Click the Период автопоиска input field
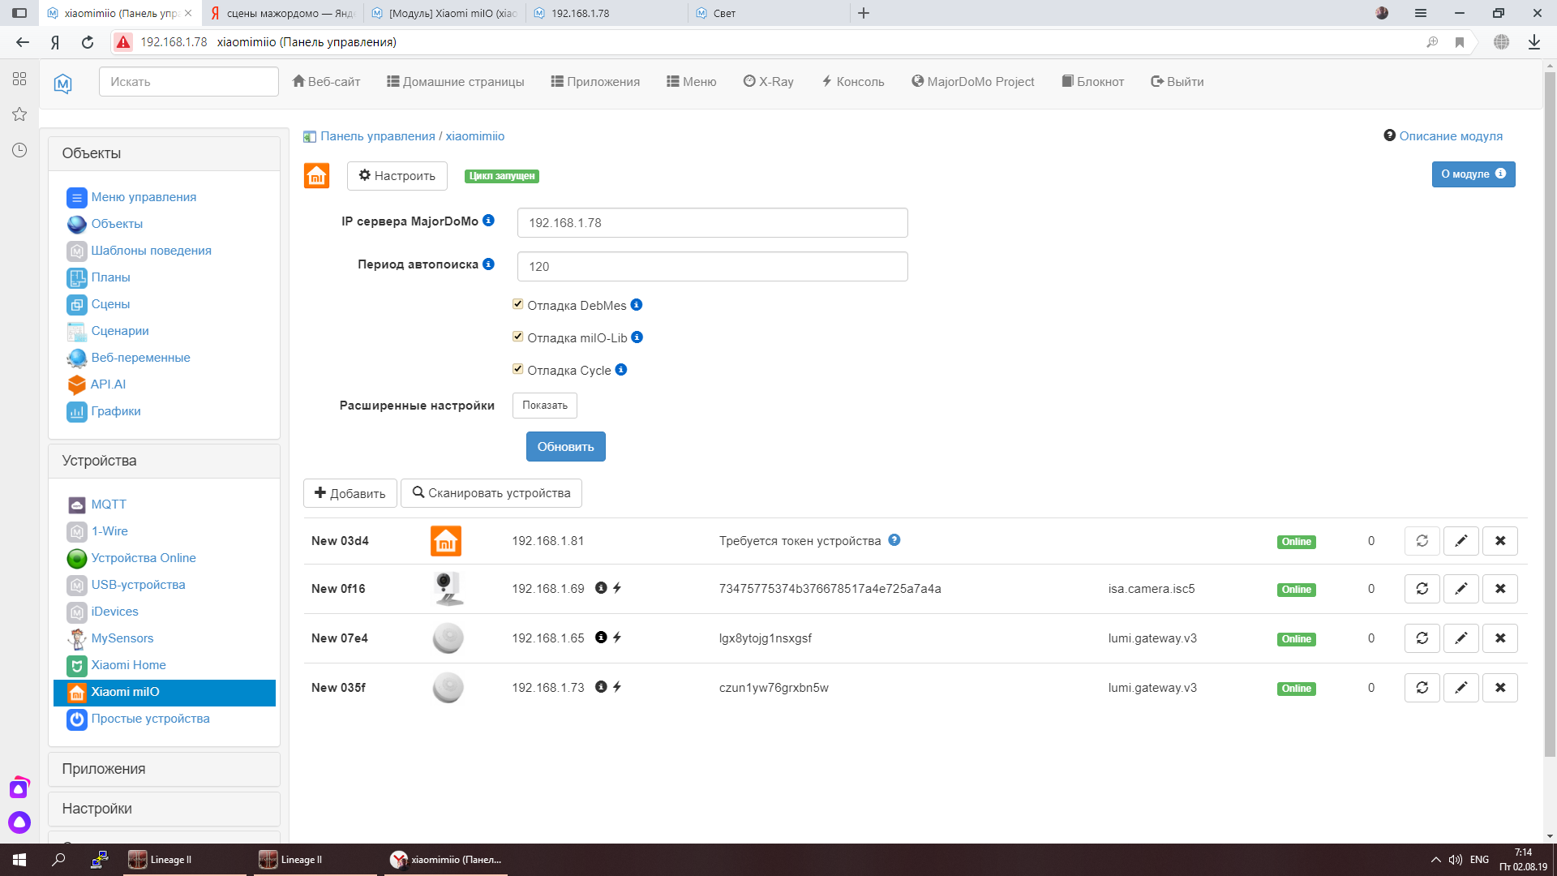This screenshot has width=1557, height=876. click(x=712, y=267)
